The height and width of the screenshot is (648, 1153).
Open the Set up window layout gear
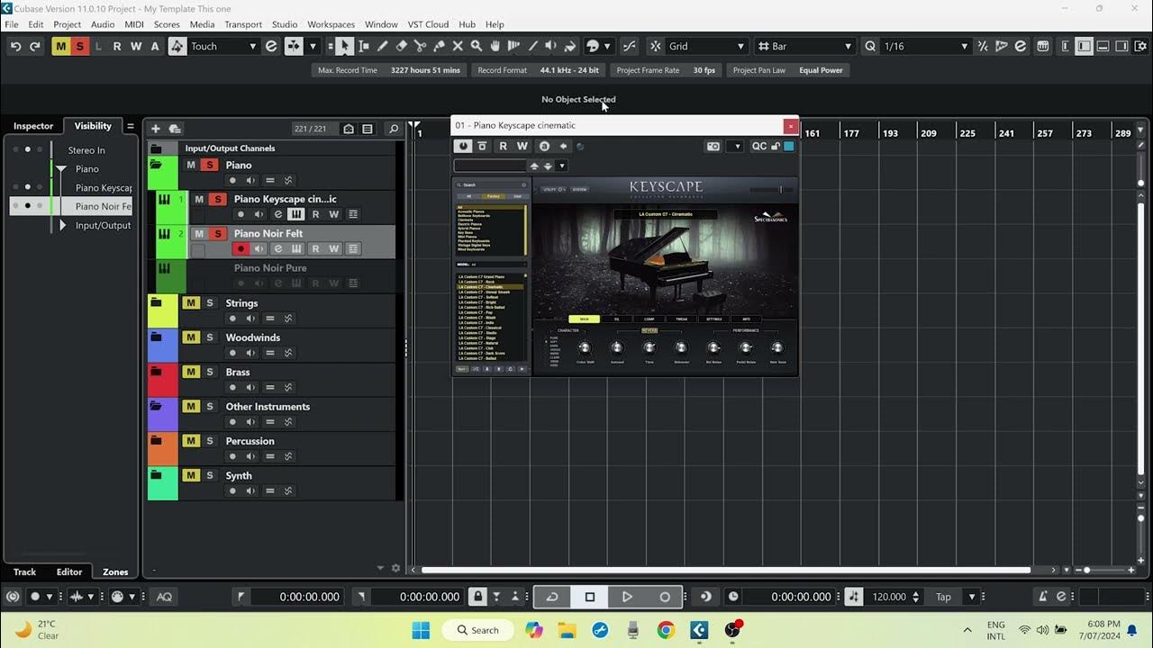pyautogui.click(x=1140, y=46)
